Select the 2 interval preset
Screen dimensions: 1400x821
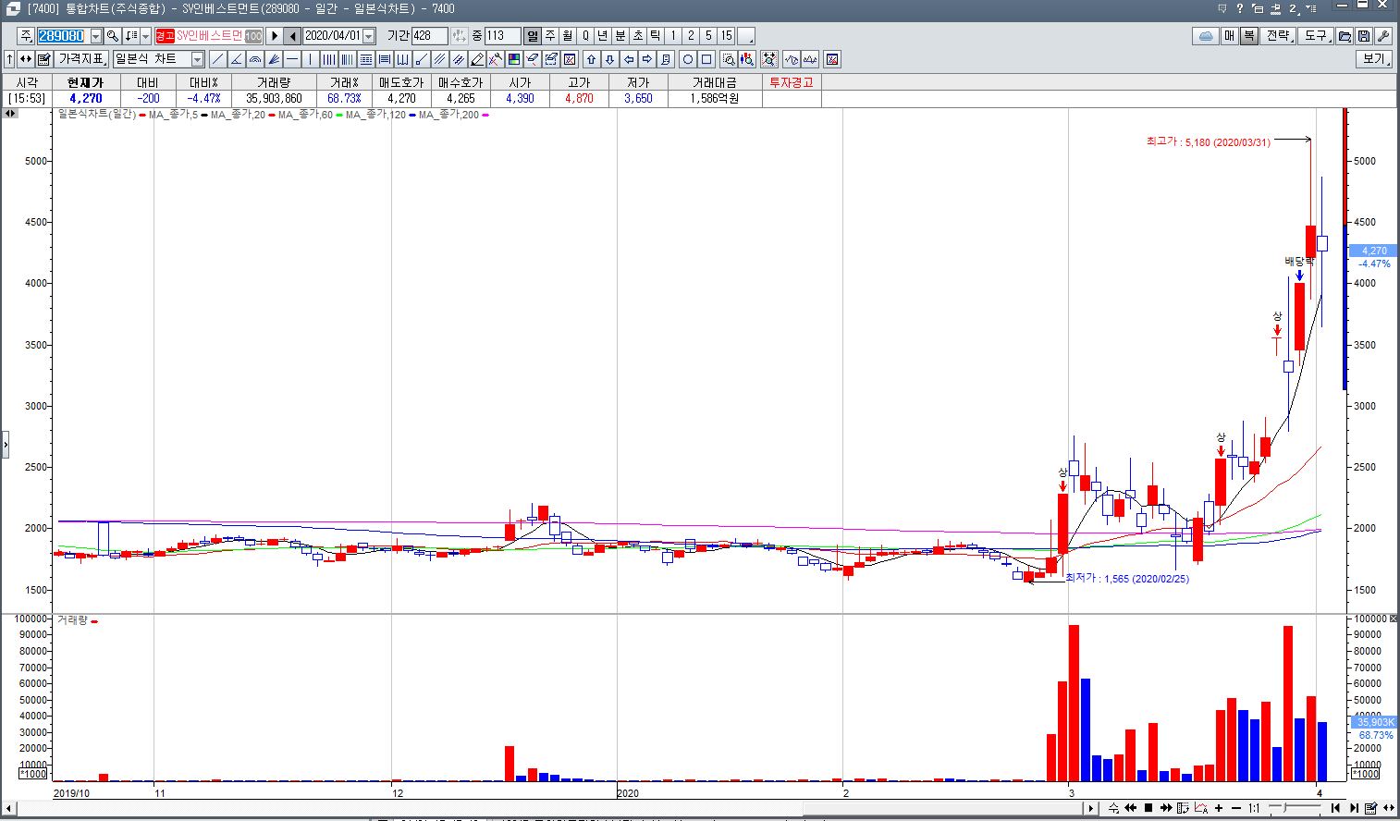(x=691, y=36)
